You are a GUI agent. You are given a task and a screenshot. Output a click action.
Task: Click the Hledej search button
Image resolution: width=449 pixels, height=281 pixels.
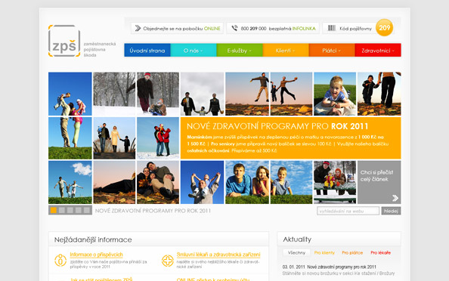pos(391,211)
